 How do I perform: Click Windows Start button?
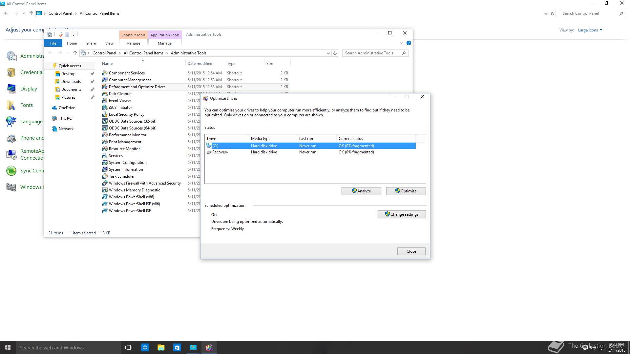click(8, 347)
